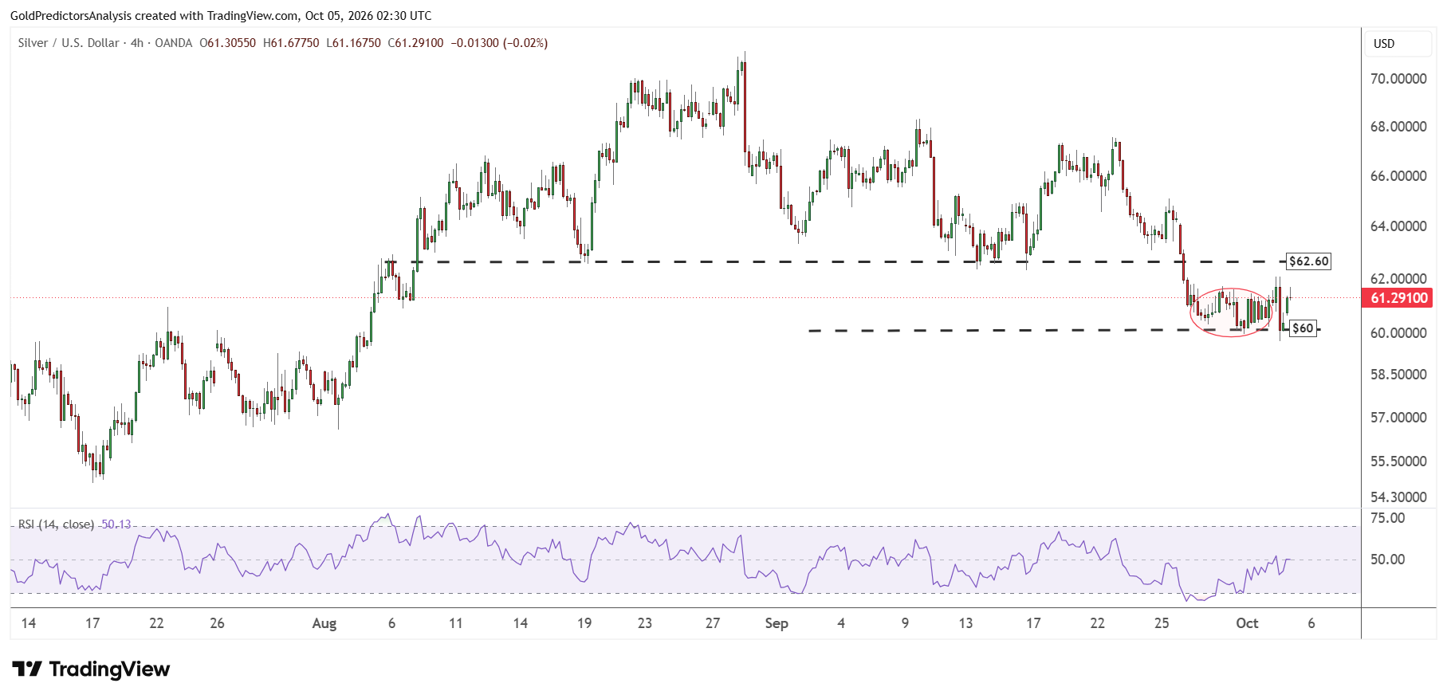1447x699 pixels.
Task: Click the RSI value 50.13 readout
Action: click(116, 524)
